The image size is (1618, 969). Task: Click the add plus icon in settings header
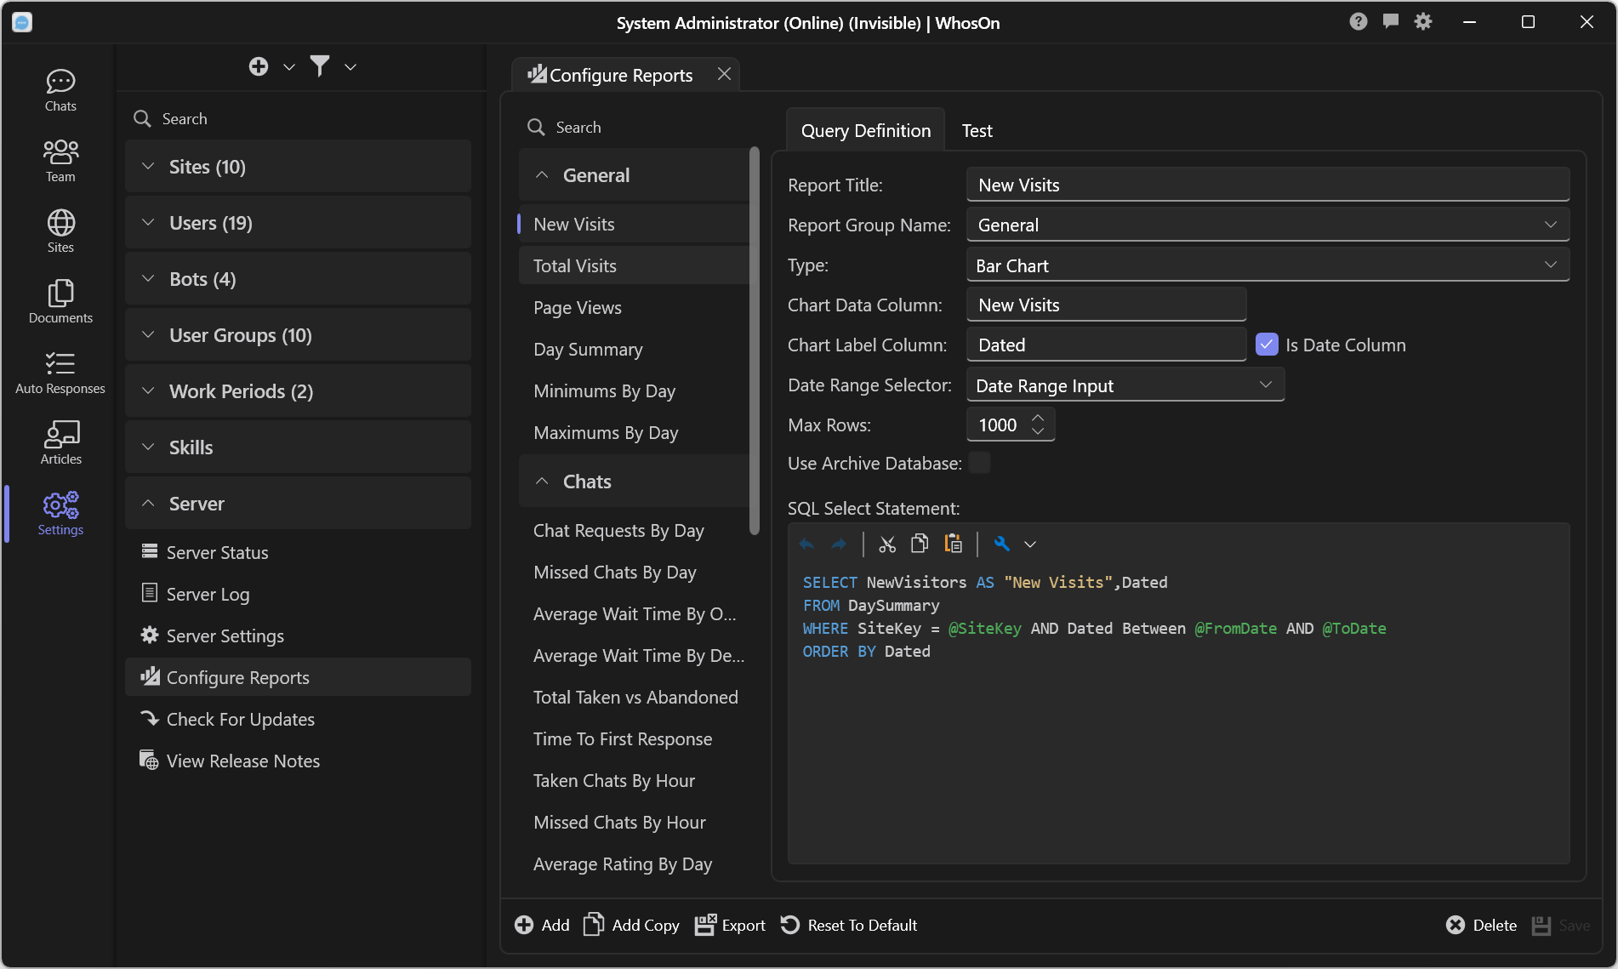pos(259,66)
